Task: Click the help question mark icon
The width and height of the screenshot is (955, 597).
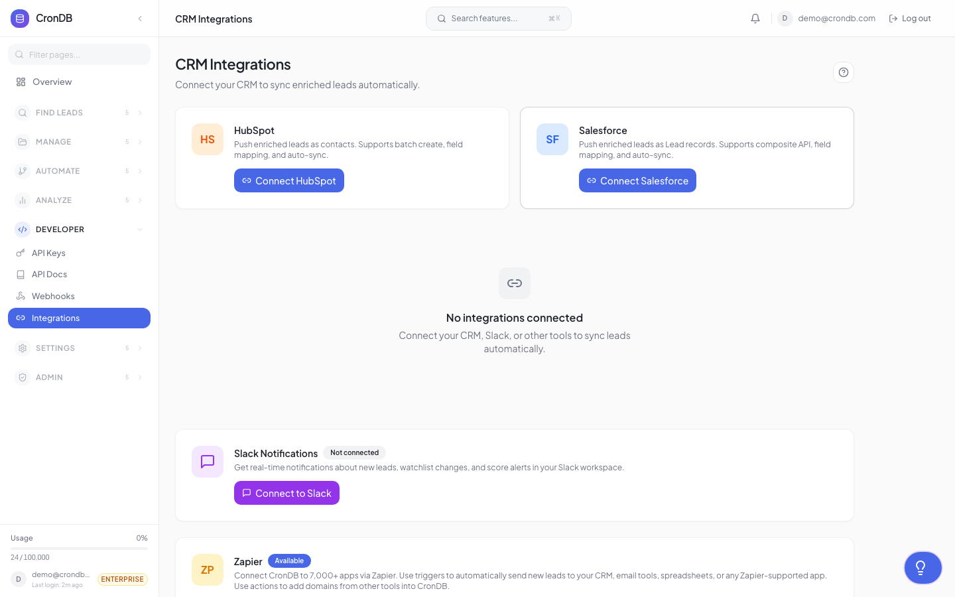Action: coord(844,72)
